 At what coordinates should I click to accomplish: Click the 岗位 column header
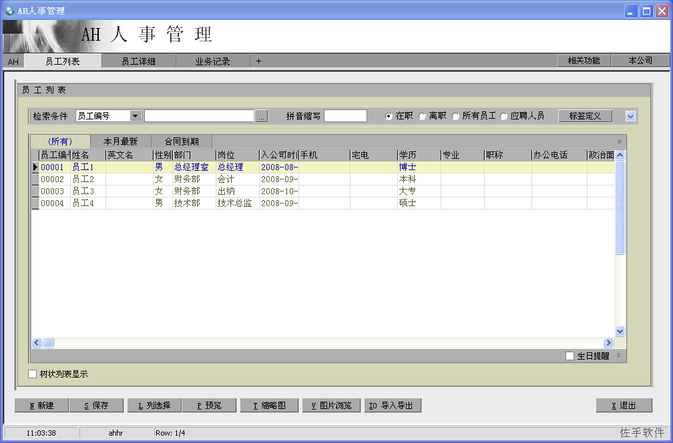[x=238, y=155]
